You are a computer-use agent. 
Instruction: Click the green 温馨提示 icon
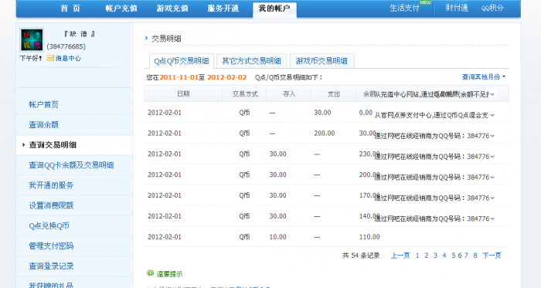point(150,273)
